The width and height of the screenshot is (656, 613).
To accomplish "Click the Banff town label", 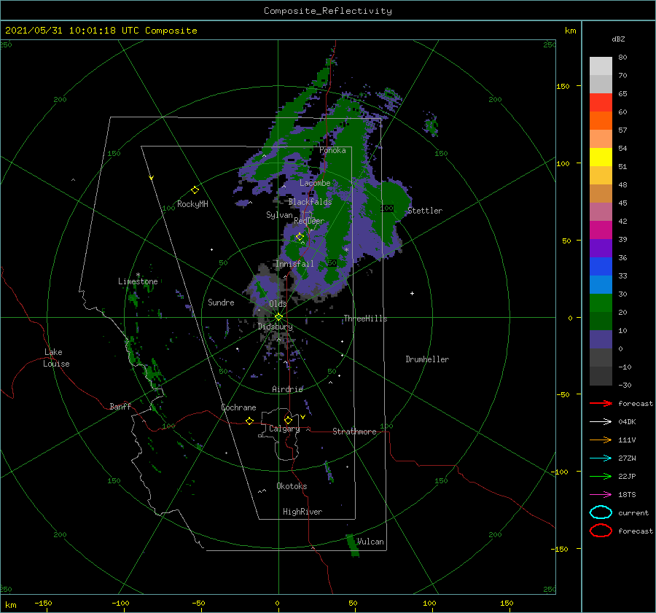I will (120, 406).
